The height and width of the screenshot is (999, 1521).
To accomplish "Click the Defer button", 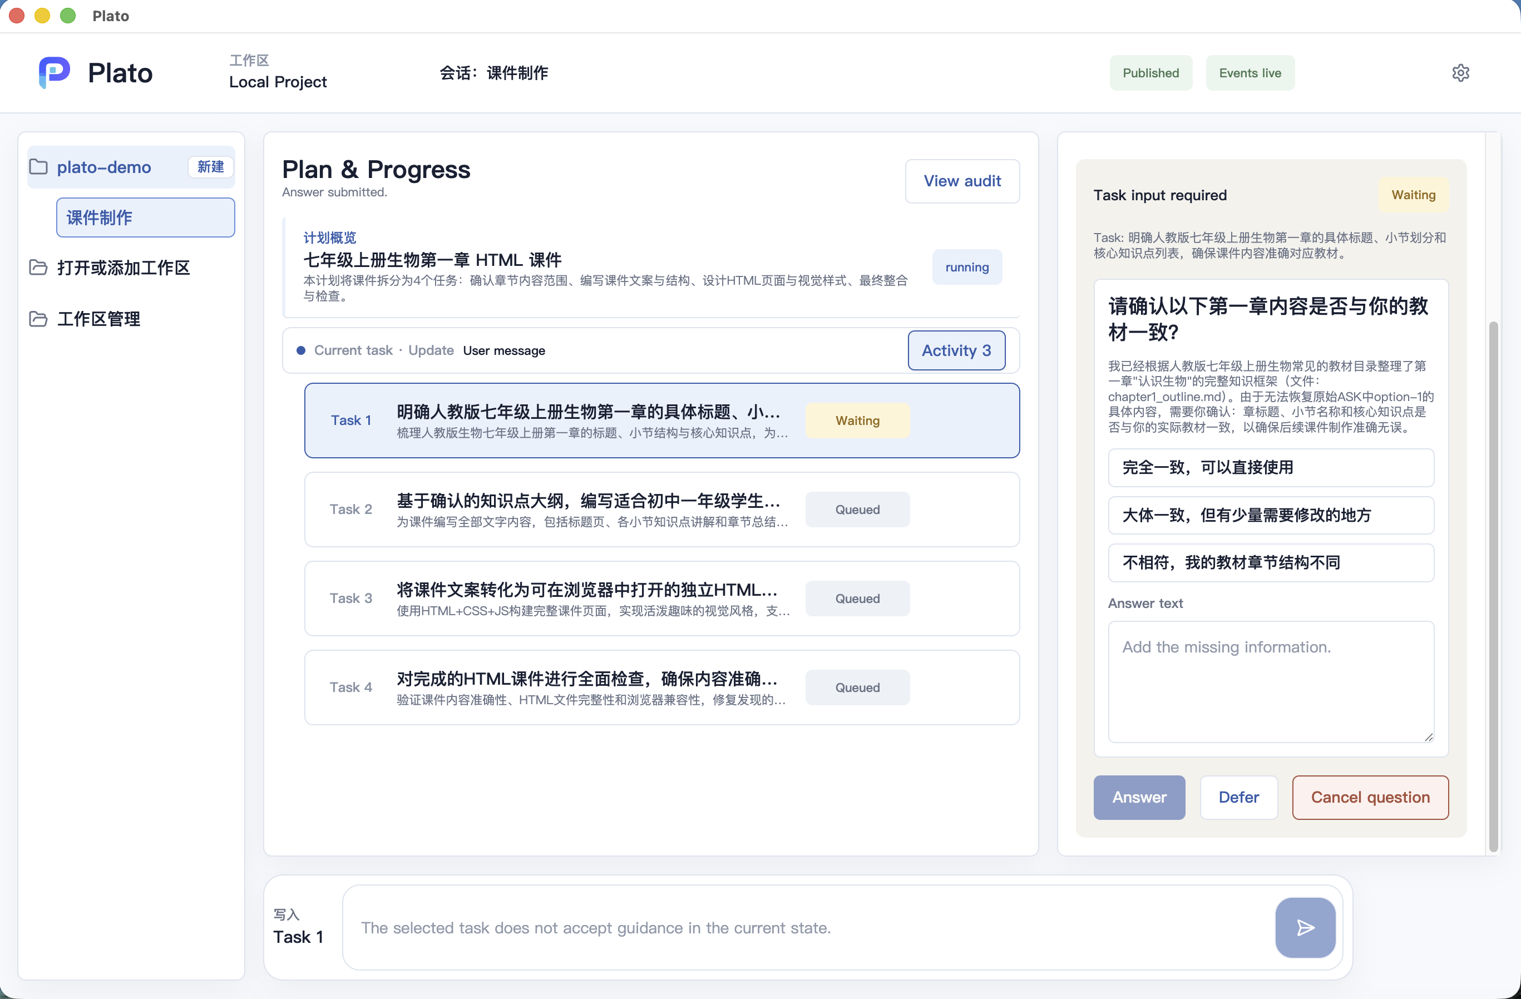I will click(x=1238, y=797).
